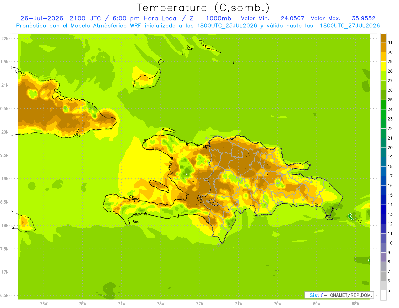Click the colorbar label '22'
The height and width of the screenshot is (308, 399).
pos(390,128)
